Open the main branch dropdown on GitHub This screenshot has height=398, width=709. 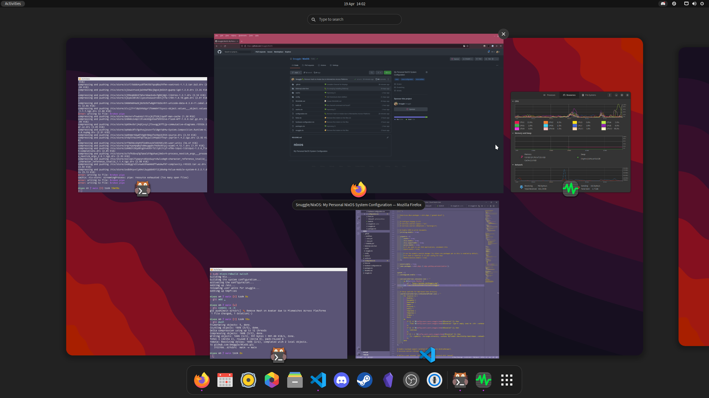click(296, 73)
